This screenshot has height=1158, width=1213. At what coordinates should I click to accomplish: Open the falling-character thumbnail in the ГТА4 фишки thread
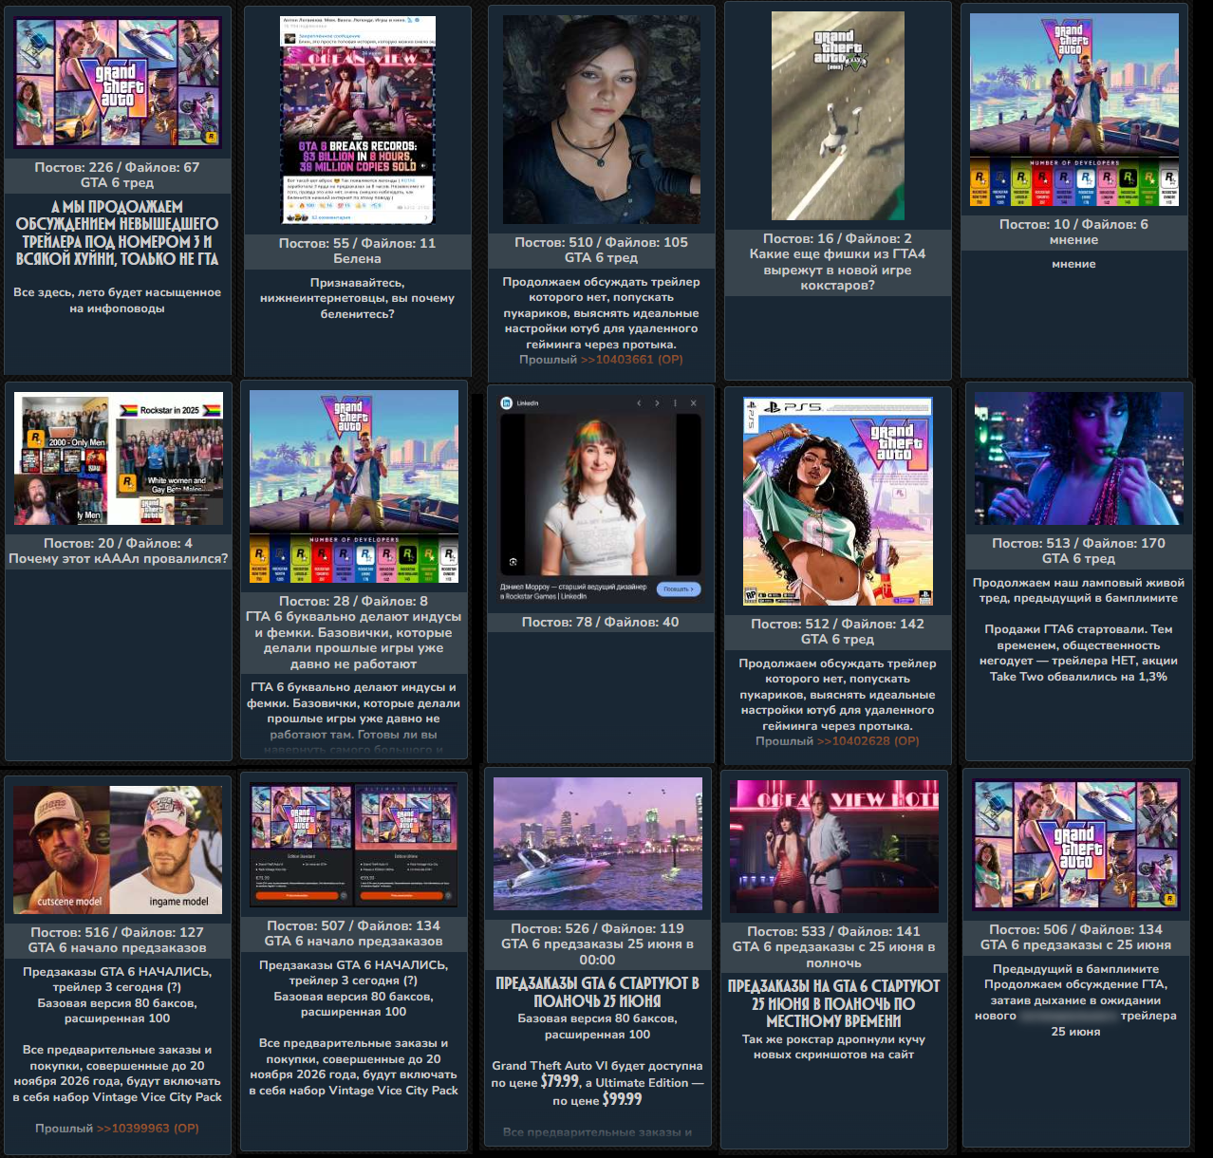point(838,116)
